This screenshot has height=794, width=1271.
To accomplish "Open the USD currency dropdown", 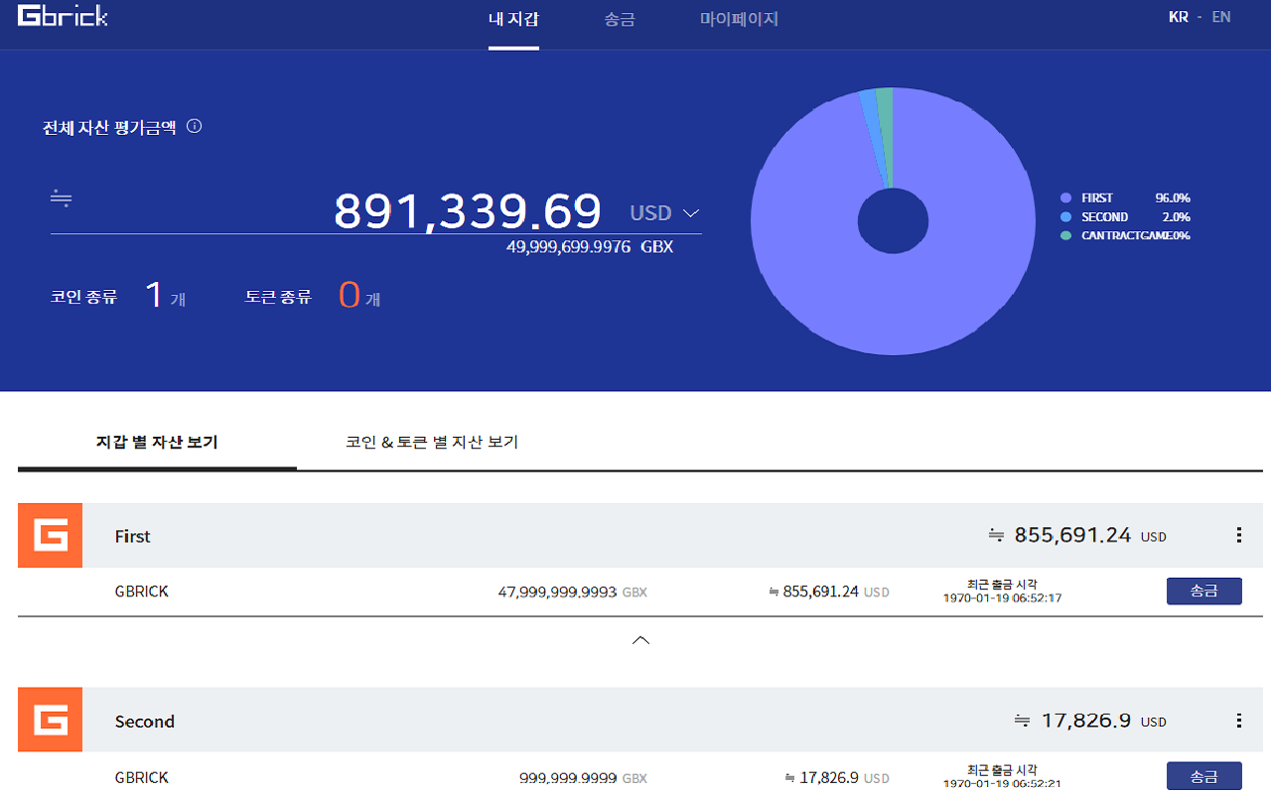I will pos(663,212).
